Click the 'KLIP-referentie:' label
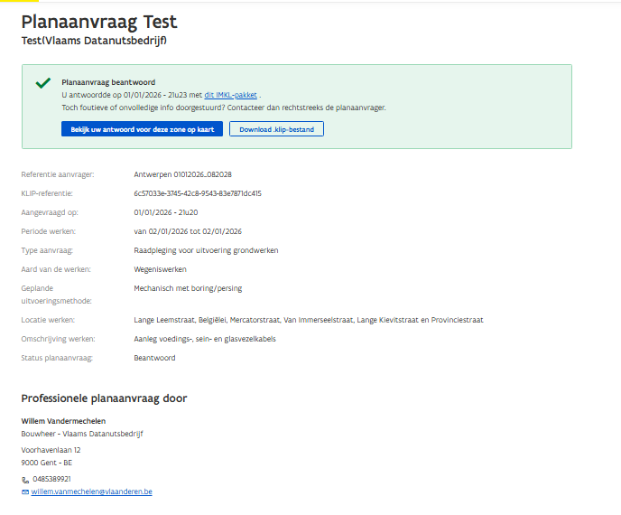Screen dimensions: 621x515 47,193
